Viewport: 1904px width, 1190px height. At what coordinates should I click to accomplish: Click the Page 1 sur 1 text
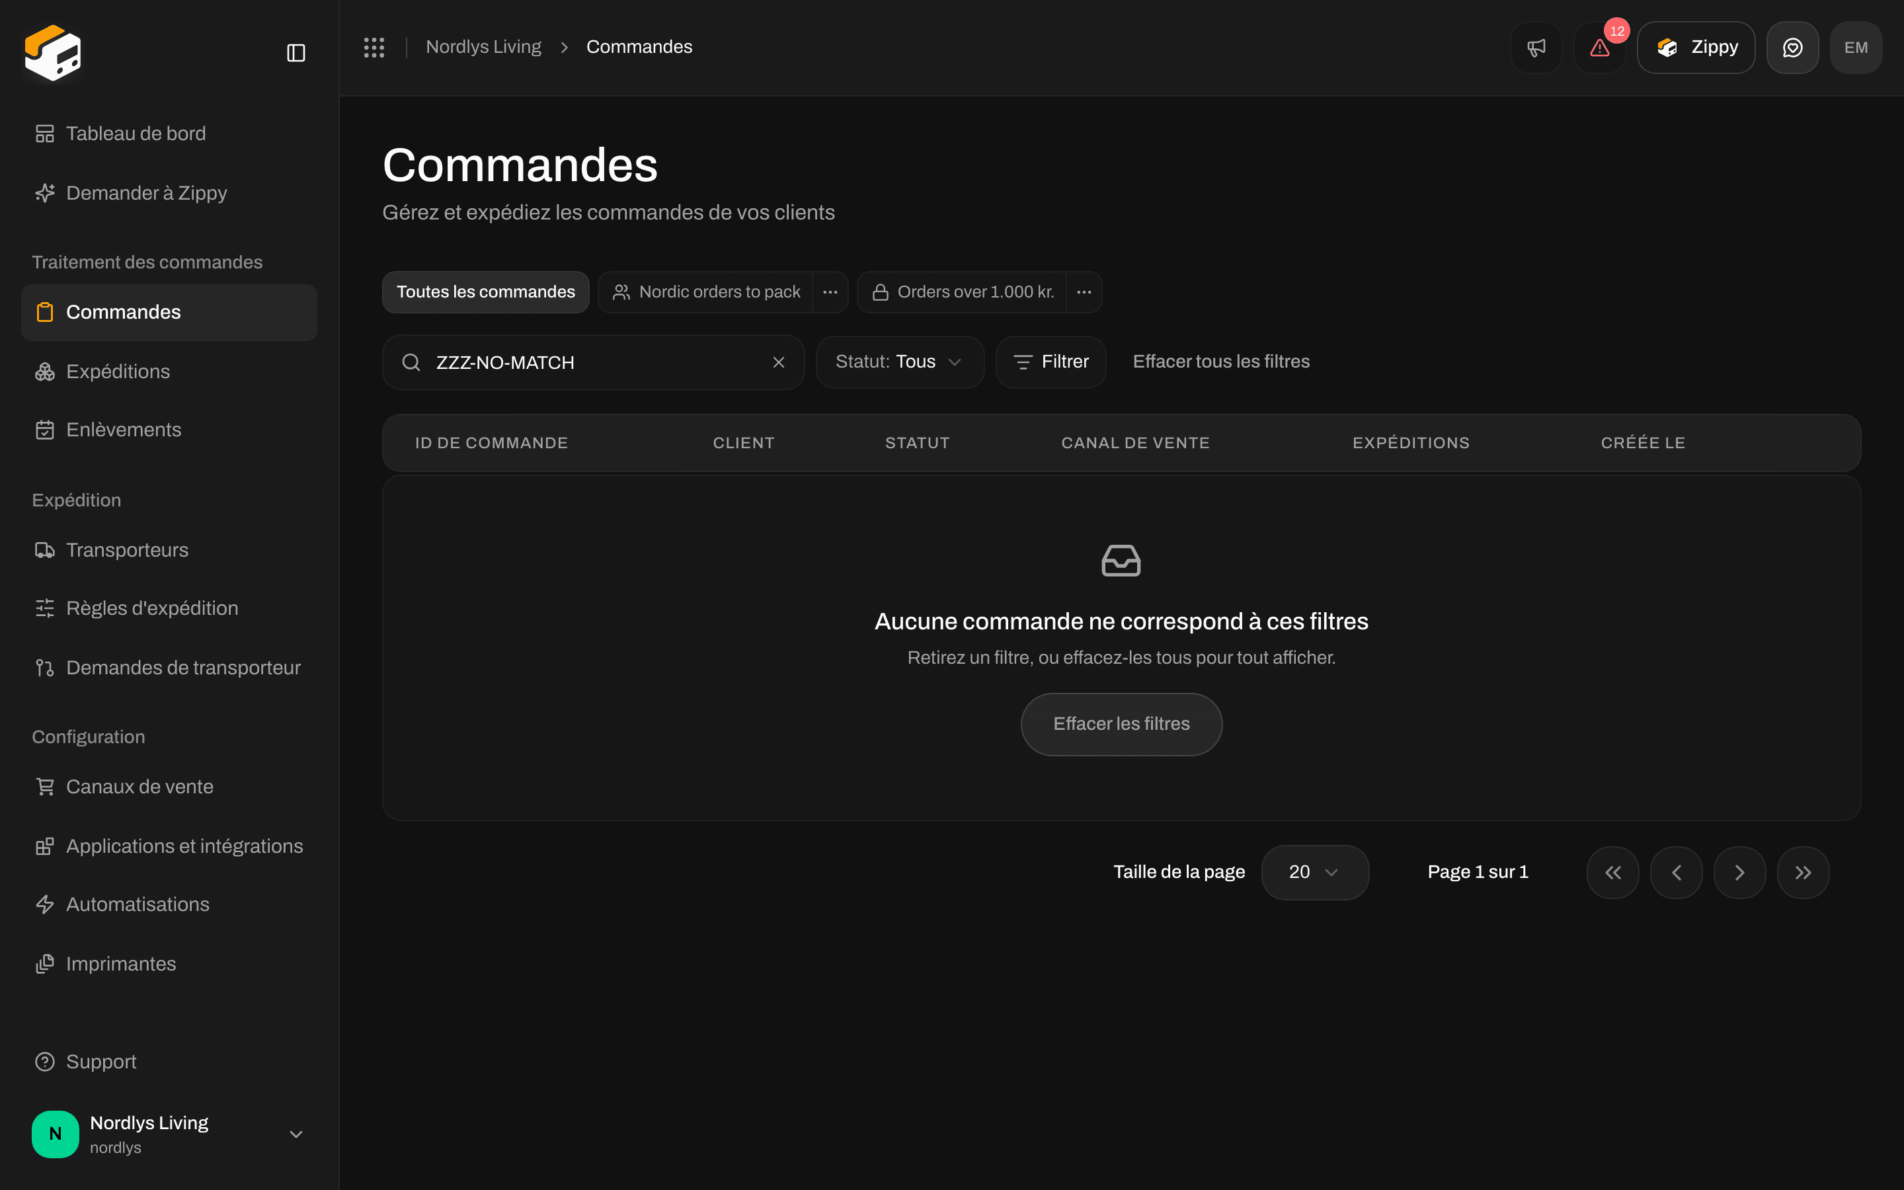click(x=1478, y=872)
